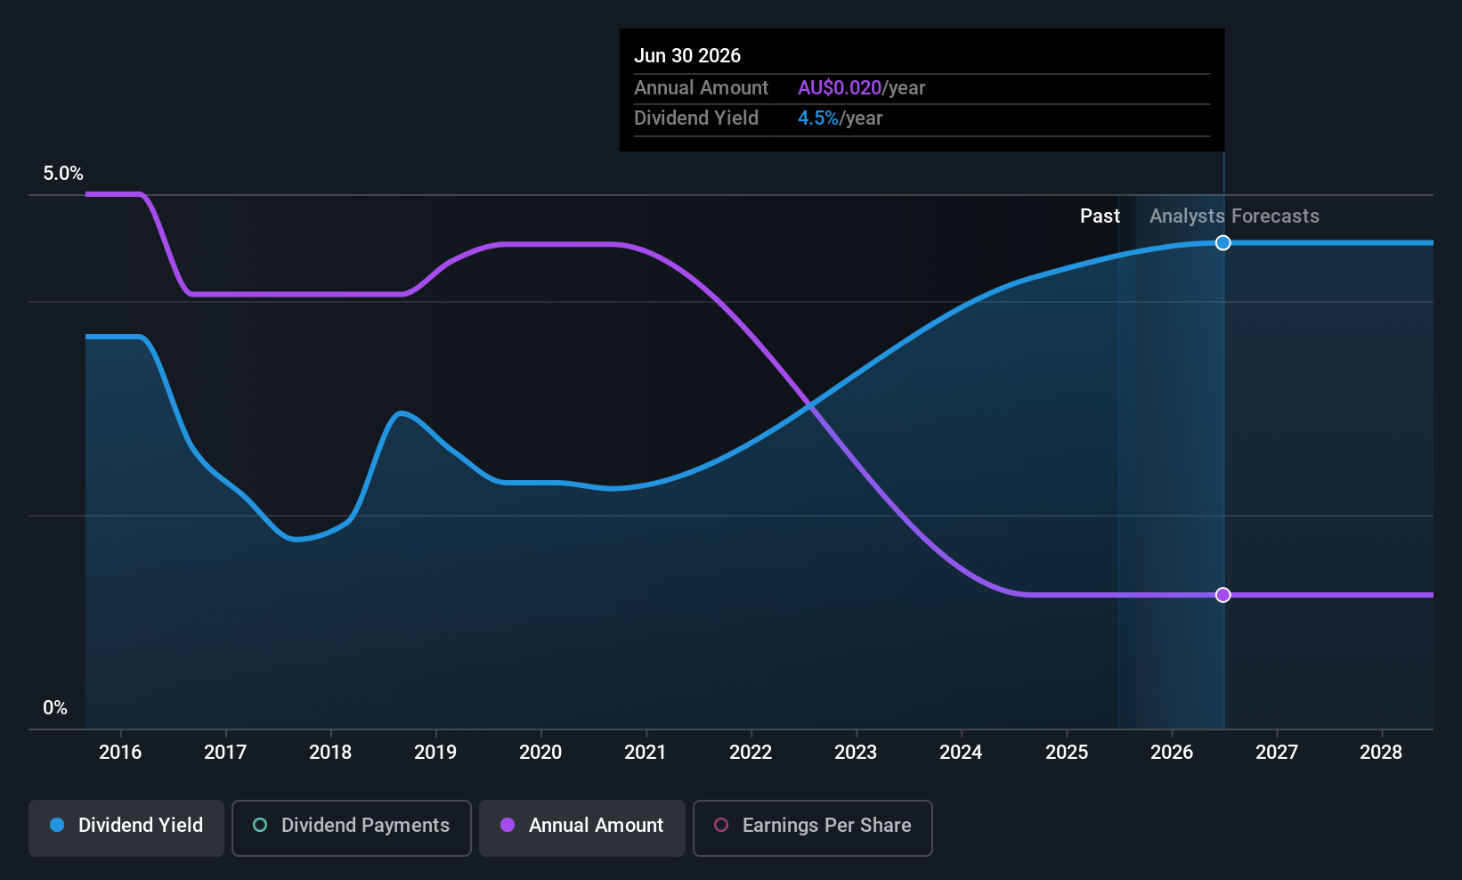Enable the Dividend Payments series
The height and width of the screenshot is (880, 1462).
pos(351,826)
